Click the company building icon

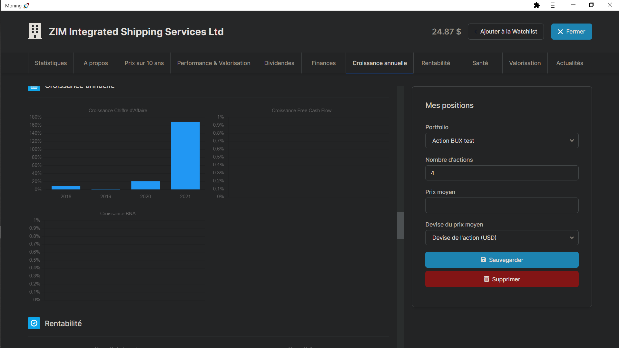pyautogui.click(x=35, y=31)
